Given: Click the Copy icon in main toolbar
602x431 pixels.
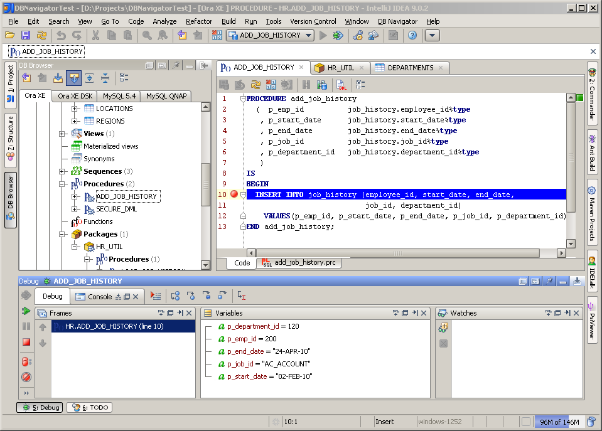Looking at the screenshot, I should (x=111, y=35).
